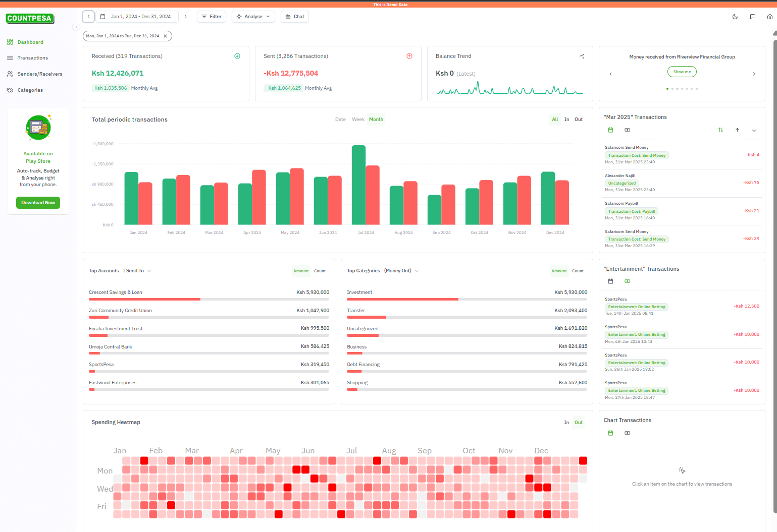Screen dimensions: 777x532
Task: Switch heatmap to In
Action: (x=566, y=423)
